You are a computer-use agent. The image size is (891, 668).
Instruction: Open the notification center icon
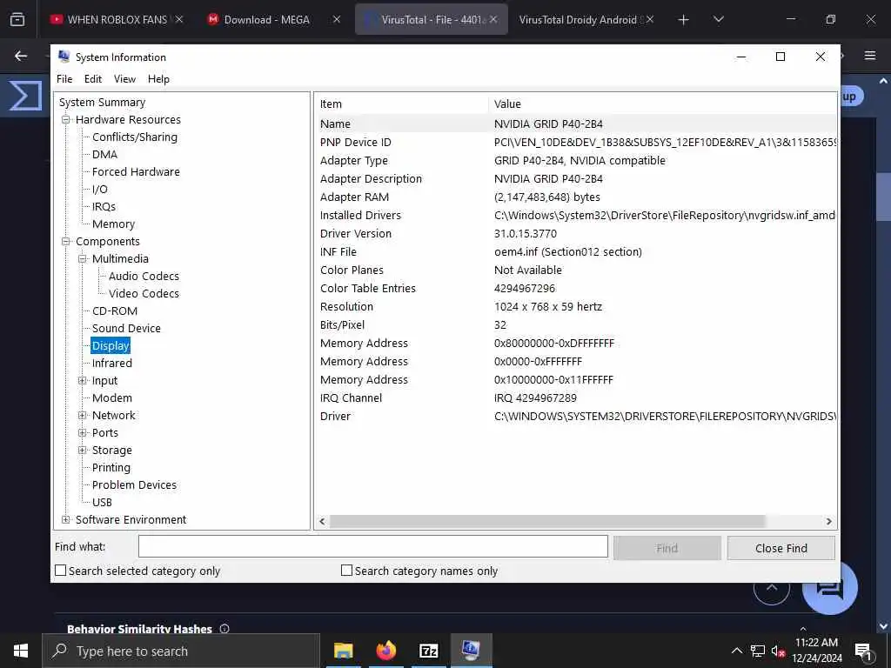[862, 651]
